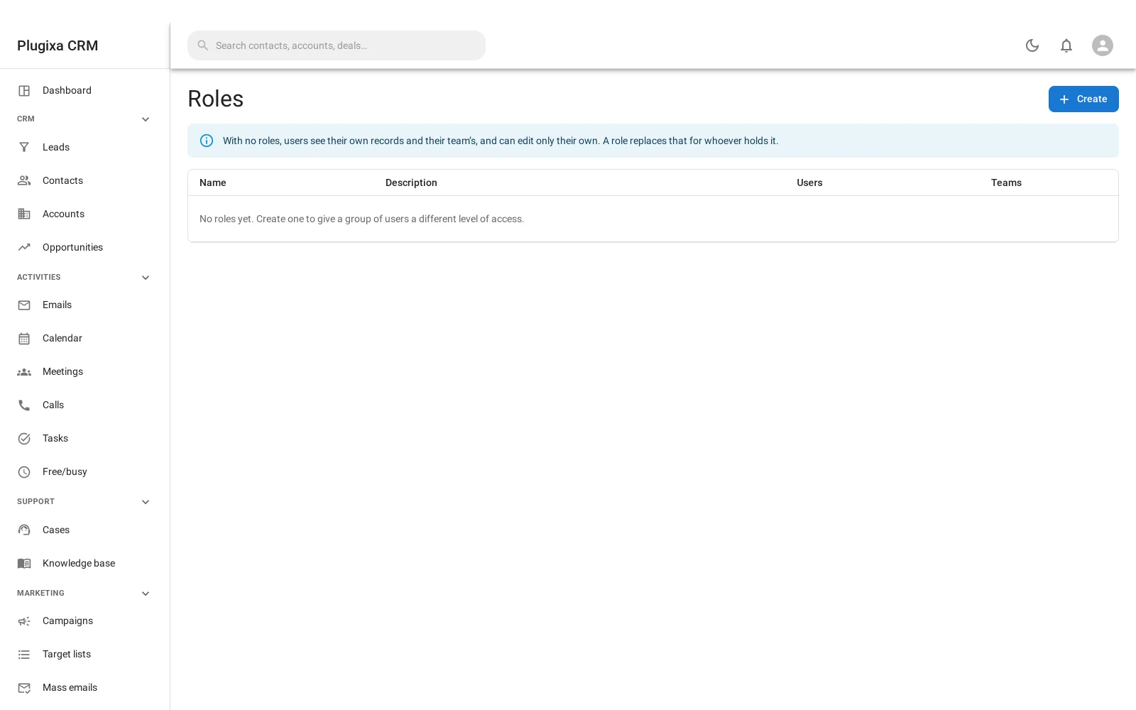Image resolution: width=1136 pixels, height=710 pixels.
Task: Click the Opportunities trend icon
Action: (x=24, y=248)
